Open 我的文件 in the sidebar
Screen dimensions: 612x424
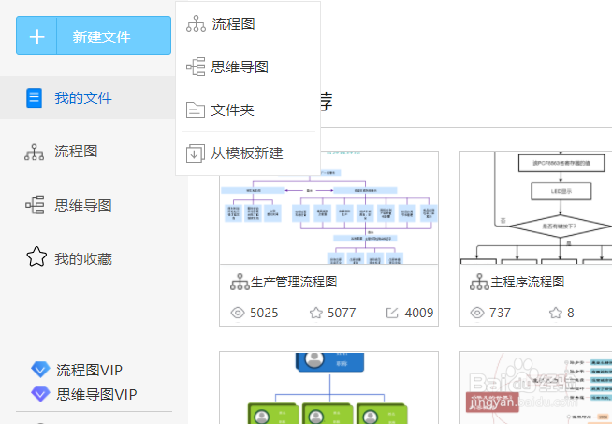click(x=88, y=97)
